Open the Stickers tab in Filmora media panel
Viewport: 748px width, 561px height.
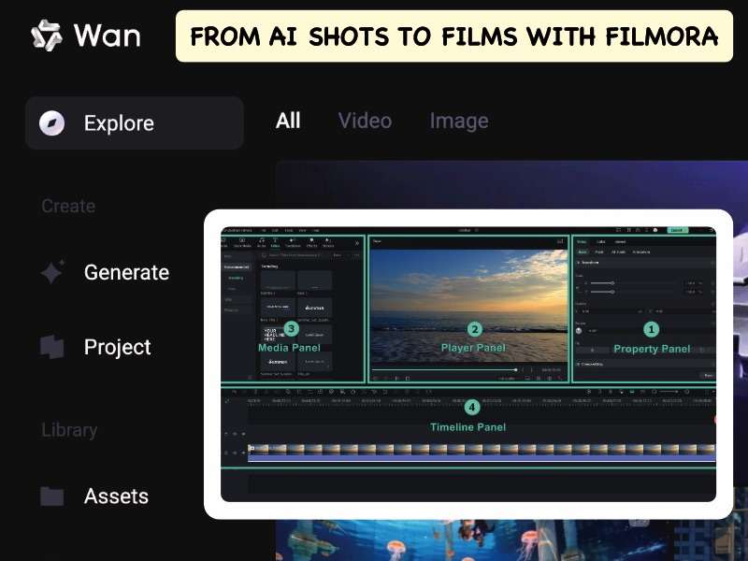[x=328, y=242]
